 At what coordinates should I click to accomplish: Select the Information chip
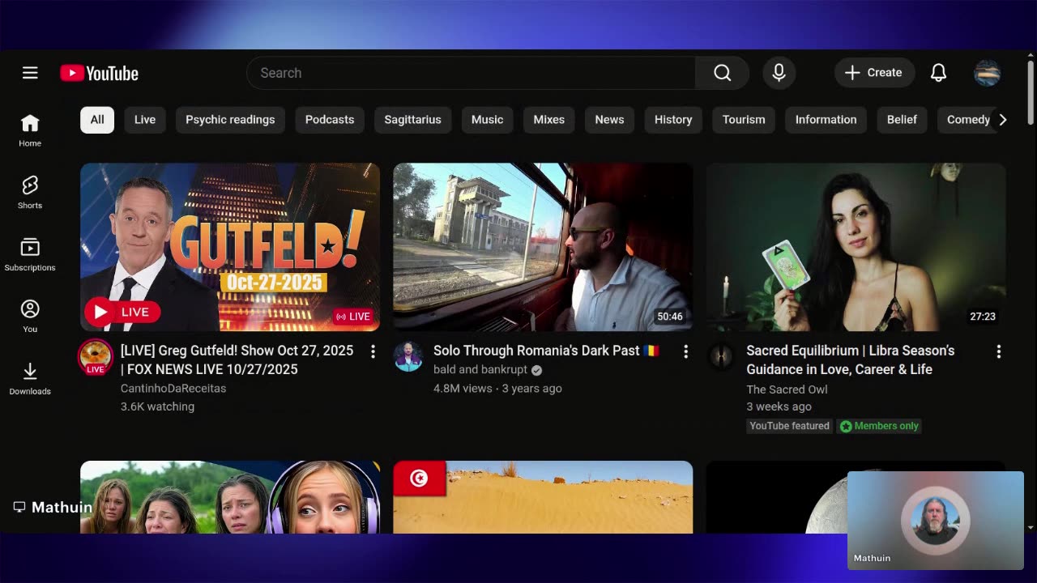[826, 120]
